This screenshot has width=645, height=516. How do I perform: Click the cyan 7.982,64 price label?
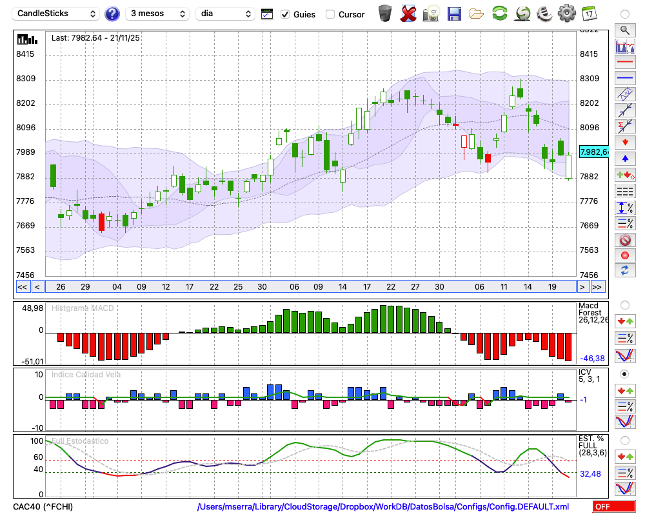tap(594, 152)
